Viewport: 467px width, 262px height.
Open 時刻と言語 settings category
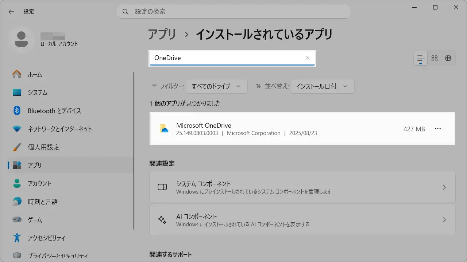(x=70, y=202)
